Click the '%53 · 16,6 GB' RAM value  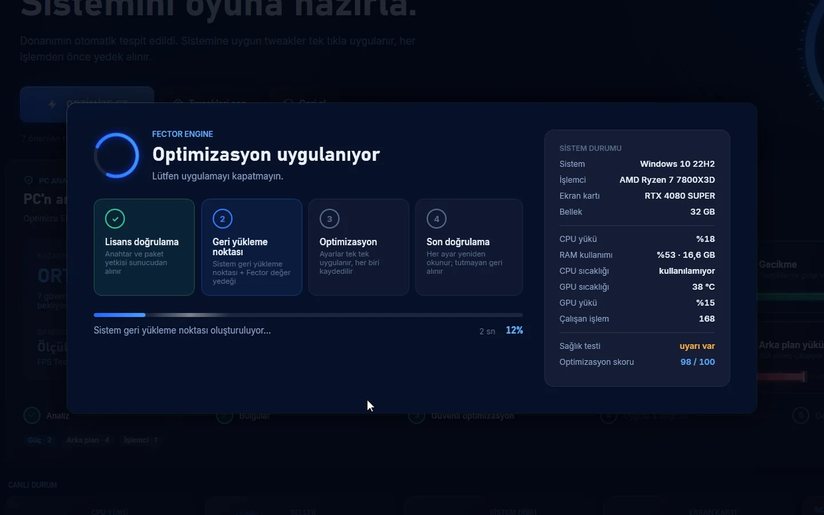click(x=686, y=255)
